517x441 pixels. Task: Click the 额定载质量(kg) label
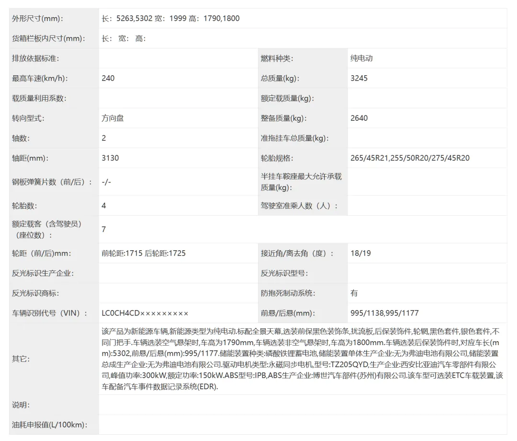(x=287, y=98)
